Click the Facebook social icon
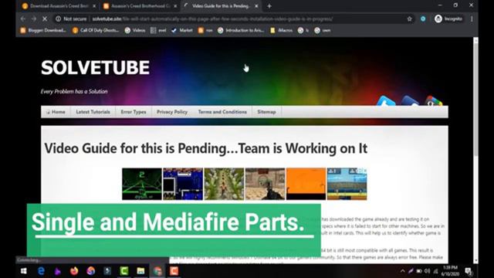Screen dimensions: 494x278 [x=410, y=101]
